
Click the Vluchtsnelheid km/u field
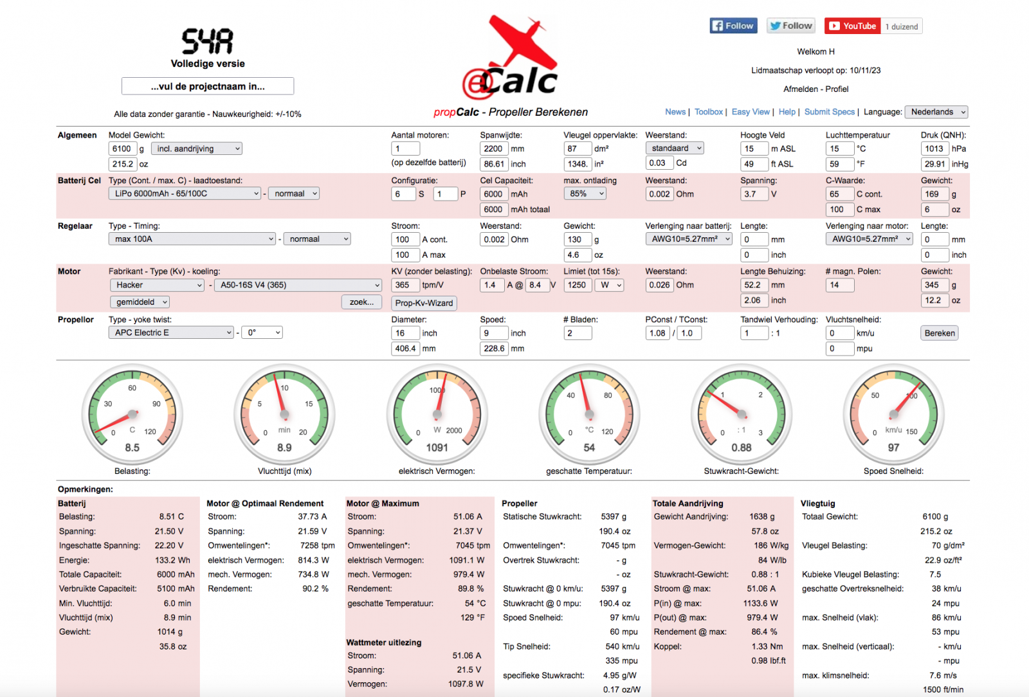pyautogui.click(x=840, y=333)
